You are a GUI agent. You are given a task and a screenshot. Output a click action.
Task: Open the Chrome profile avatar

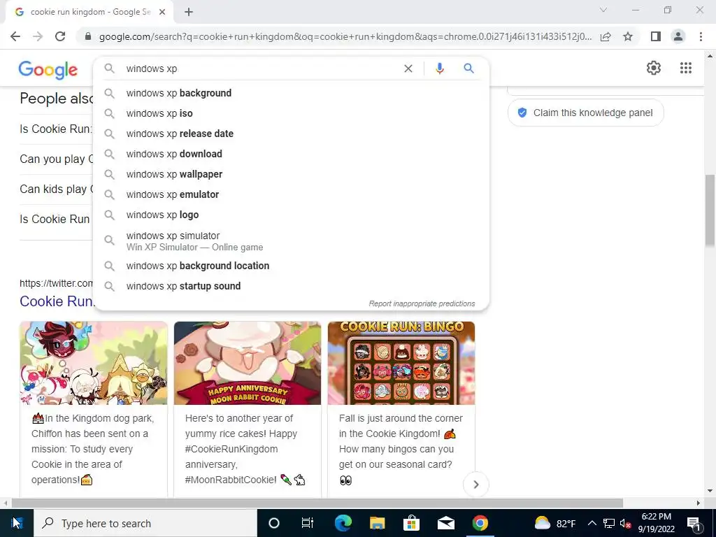click(x=678, y=36)
